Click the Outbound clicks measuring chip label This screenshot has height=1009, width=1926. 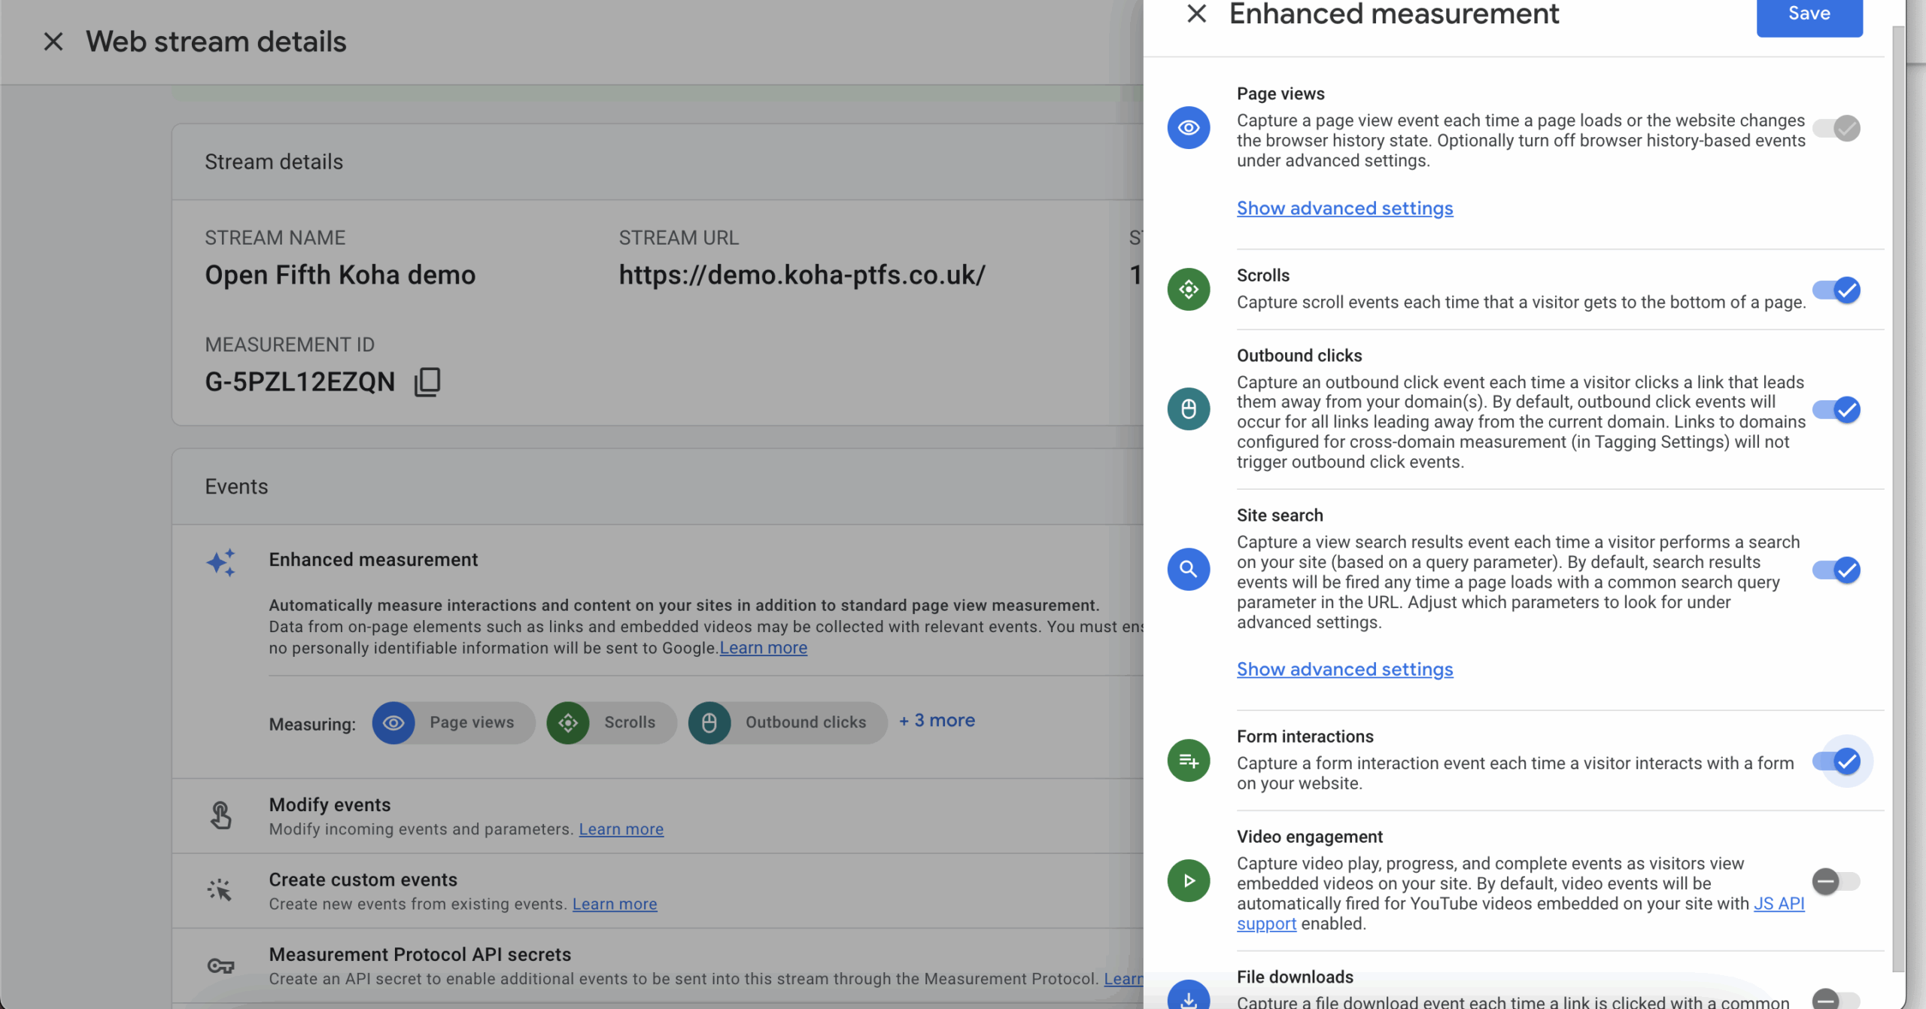click(x=806, y=722)
